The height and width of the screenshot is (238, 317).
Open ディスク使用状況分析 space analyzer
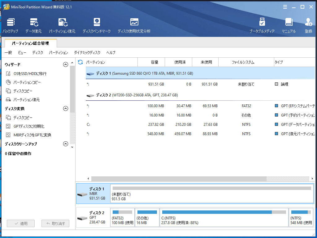(x=134, y=25)
